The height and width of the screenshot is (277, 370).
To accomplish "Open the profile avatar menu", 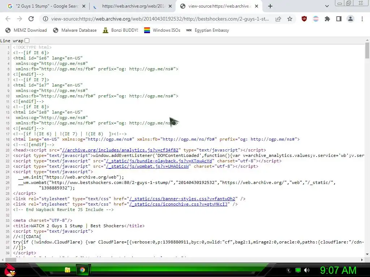I will pos(350,19).
